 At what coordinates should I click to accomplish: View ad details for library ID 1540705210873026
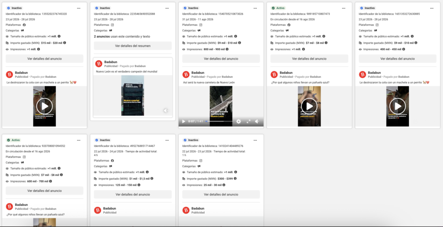(221, 59)
